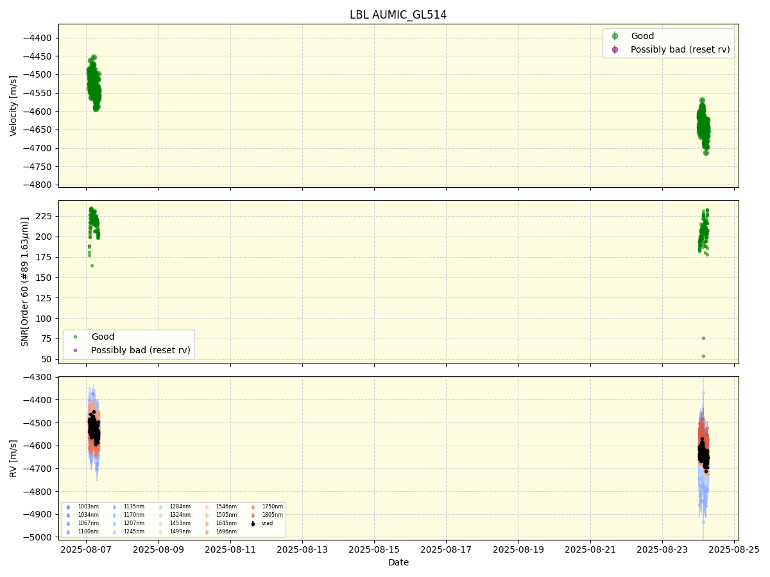Click the green Good marker in velocity legend
Image resolution: width=770 pixels, height=577 pixels.
615,36
